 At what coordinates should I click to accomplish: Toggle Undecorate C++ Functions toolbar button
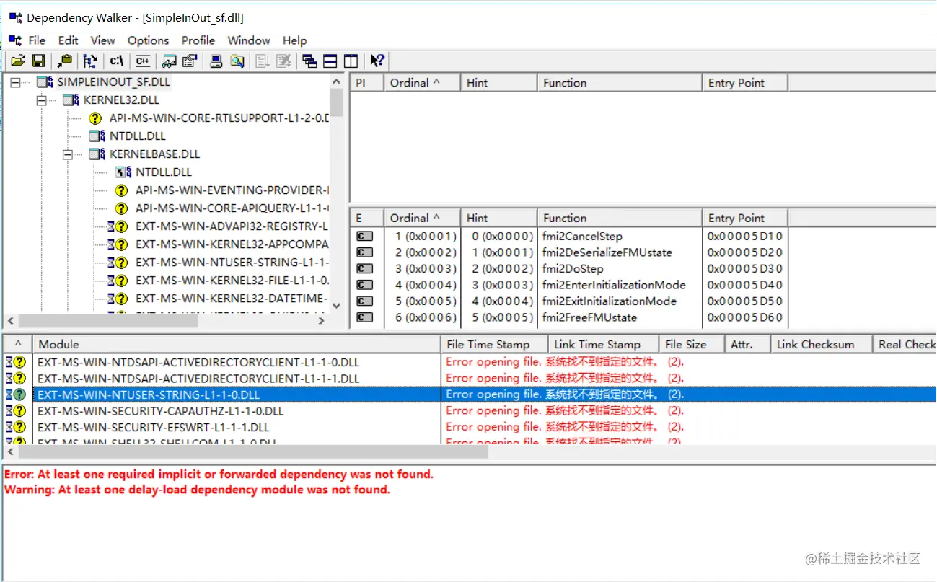point(143,61)
